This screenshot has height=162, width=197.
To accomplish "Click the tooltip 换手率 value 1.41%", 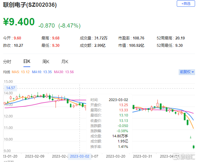I will click(123, 147).
